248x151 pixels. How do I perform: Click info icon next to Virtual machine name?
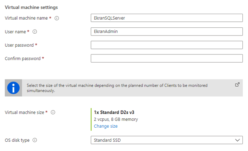pos(57,18)
